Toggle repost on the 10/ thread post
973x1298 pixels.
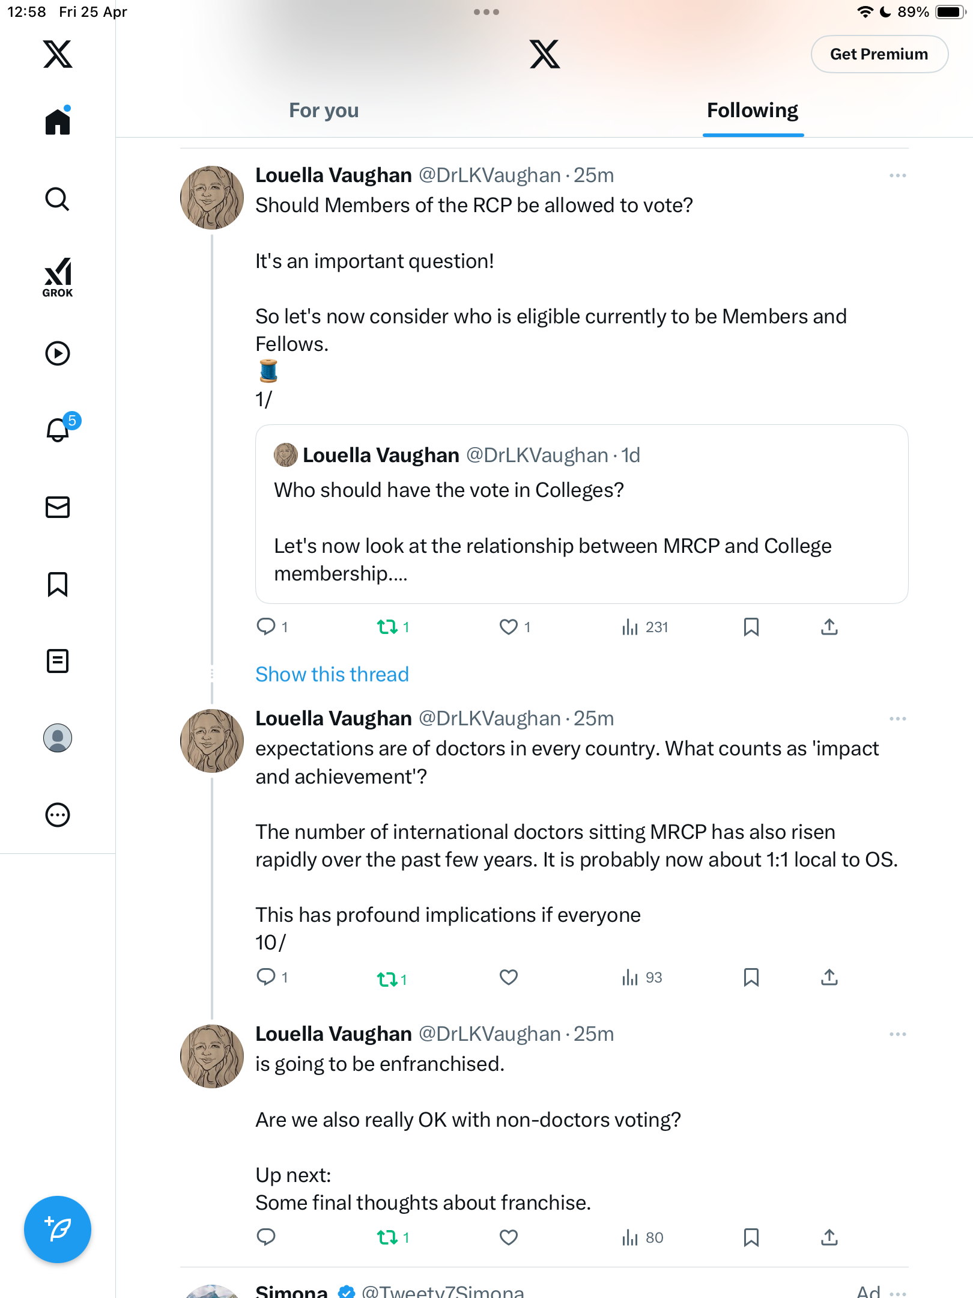[x=387, y=980]
